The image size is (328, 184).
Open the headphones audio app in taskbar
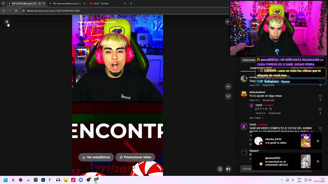(58, 180)
